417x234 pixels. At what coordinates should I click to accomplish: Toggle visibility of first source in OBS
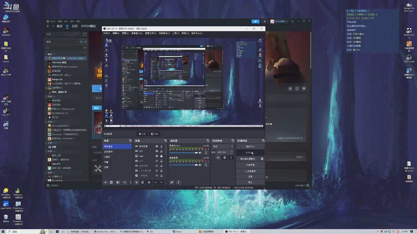[x=157, y=146]
